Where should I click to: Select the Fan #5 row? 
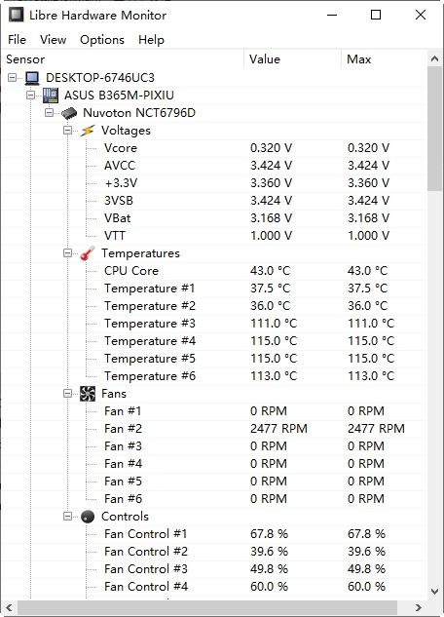tap(215, 482)
